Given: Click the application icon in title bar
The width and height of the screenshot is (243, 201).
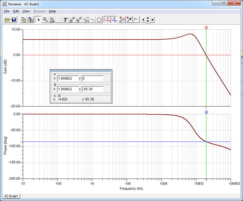Looking at the screenshot, I should click(x=4, y=4).
